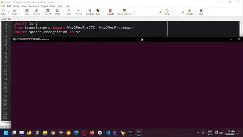Expand the Open recent files dropdown arrow

(x=20, y=12)
